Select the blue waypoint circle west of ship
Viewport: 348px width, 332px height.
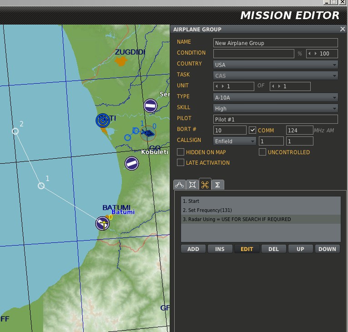point(127,138)
